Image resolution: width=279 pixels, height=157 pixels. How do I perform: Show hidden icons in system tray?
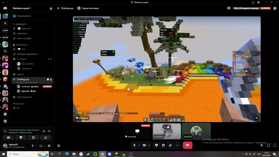click(x=243, y=154)
